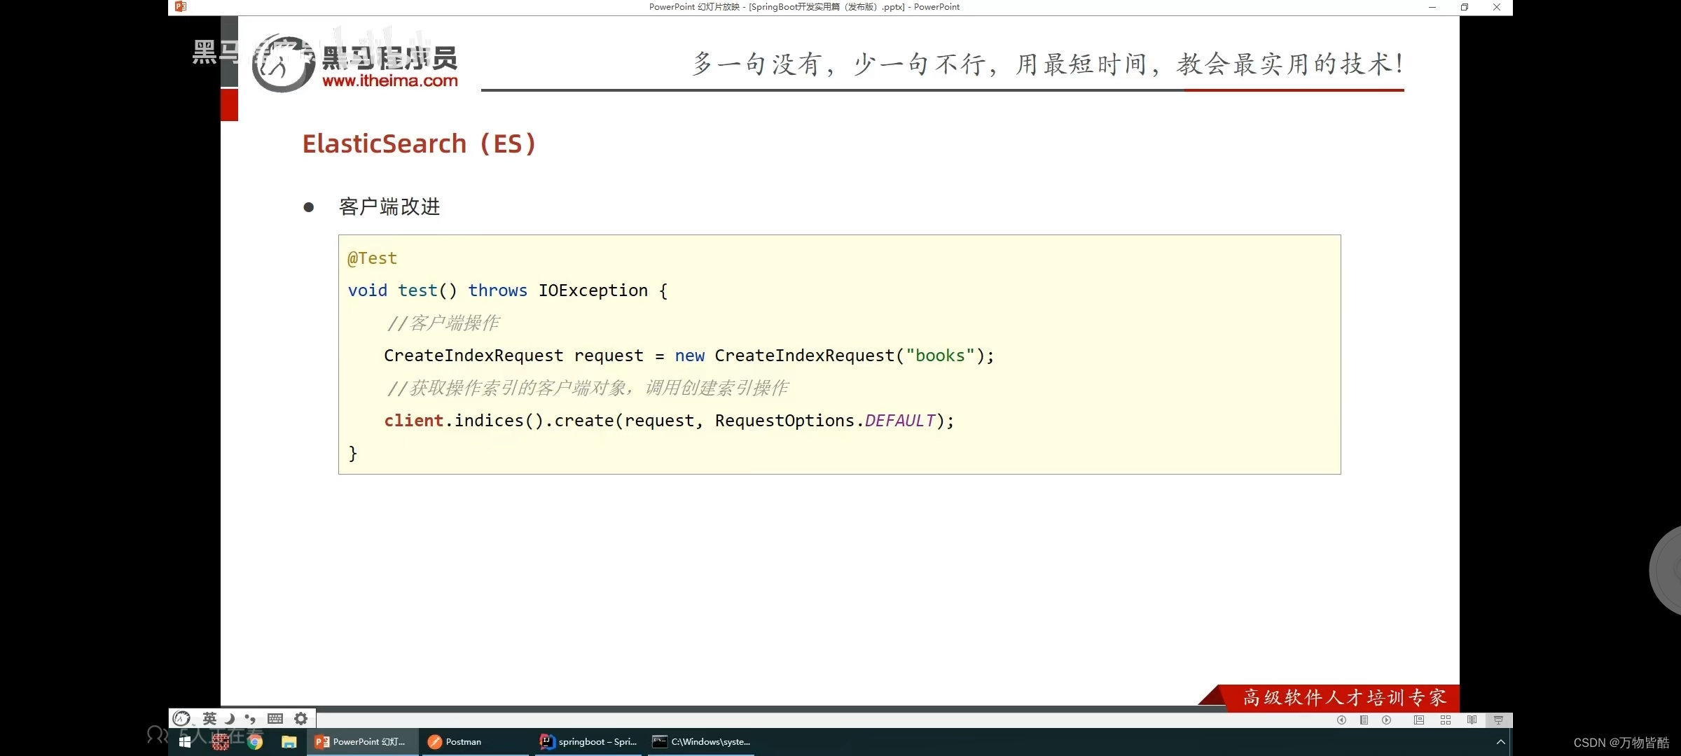Click the IME logo icon

pos(181,718)
